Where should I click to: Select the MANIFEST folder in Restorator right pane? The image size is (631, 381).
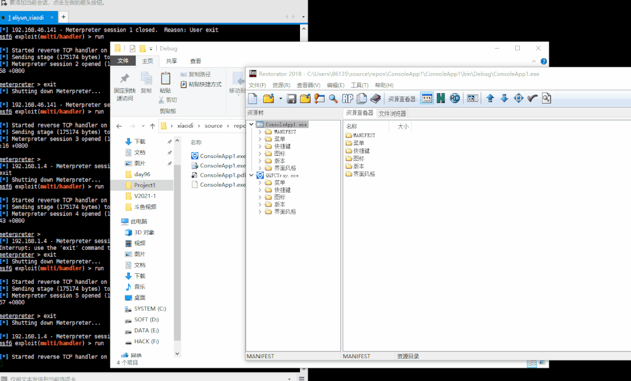pos(360,135)
